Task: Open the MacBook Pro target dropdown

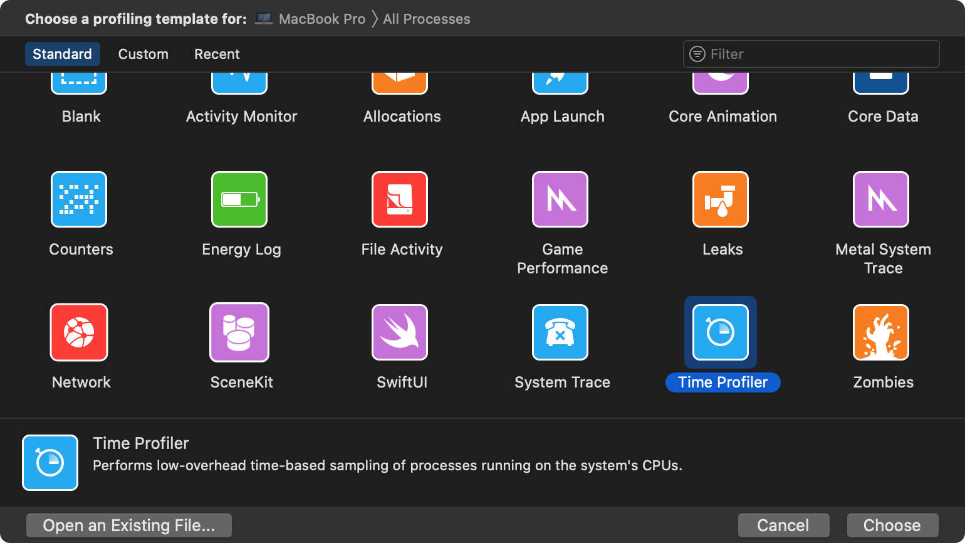Action: pos(322,19)
